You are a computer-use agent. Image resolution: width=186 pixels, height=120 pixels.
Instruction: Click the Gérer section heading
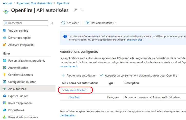pyautogui.click(x=6, y=53)
